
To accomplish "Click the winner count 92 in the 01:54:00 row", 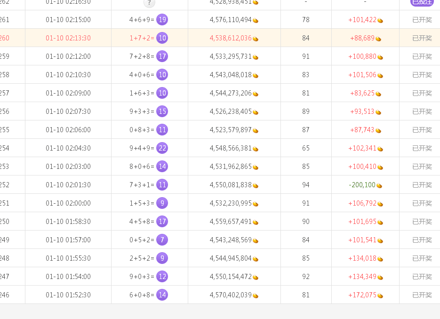I will [x=306, y=277].
